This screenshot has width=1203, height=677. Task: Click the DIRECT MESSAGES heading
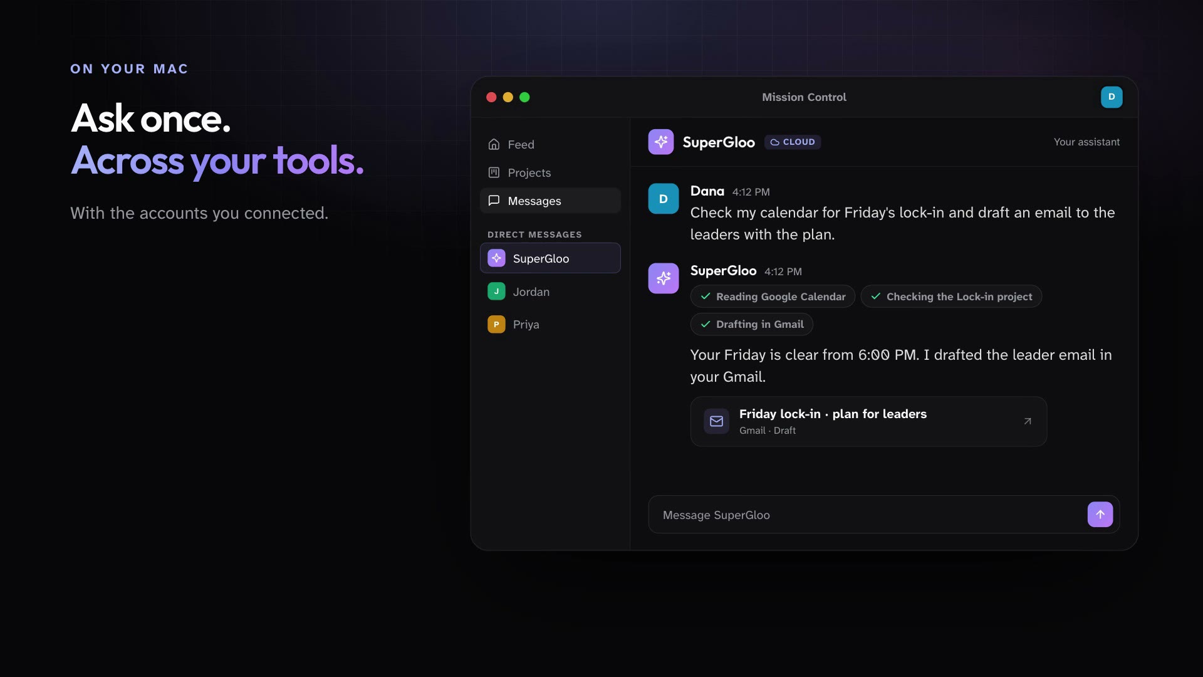point(534,234)
